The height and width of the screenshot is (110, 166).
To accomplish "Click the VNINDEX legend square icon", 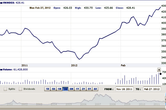I will coord(1,3).
